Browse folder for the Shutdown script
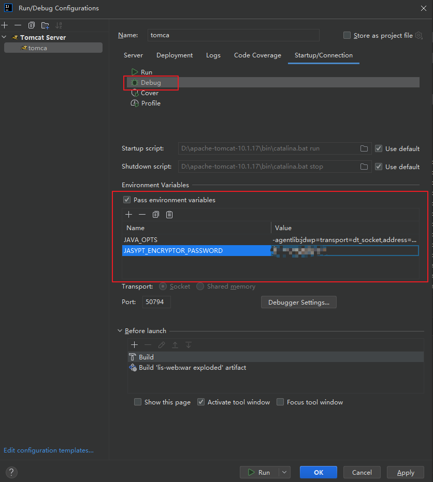The height and width of the screenshot is (482, 433). click(364, 167)
